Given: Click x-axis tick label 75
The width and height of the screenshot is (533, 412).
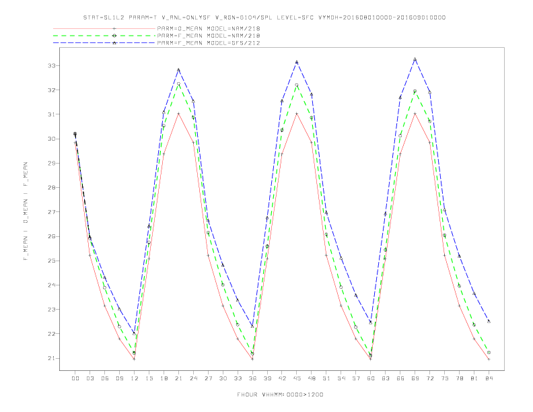Looking at the screenshot, I should click(445, 378).
